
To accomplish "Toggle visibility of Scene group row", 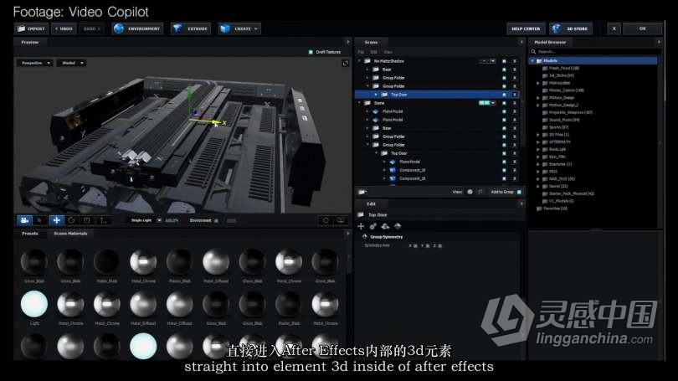I will coord(504,103).
